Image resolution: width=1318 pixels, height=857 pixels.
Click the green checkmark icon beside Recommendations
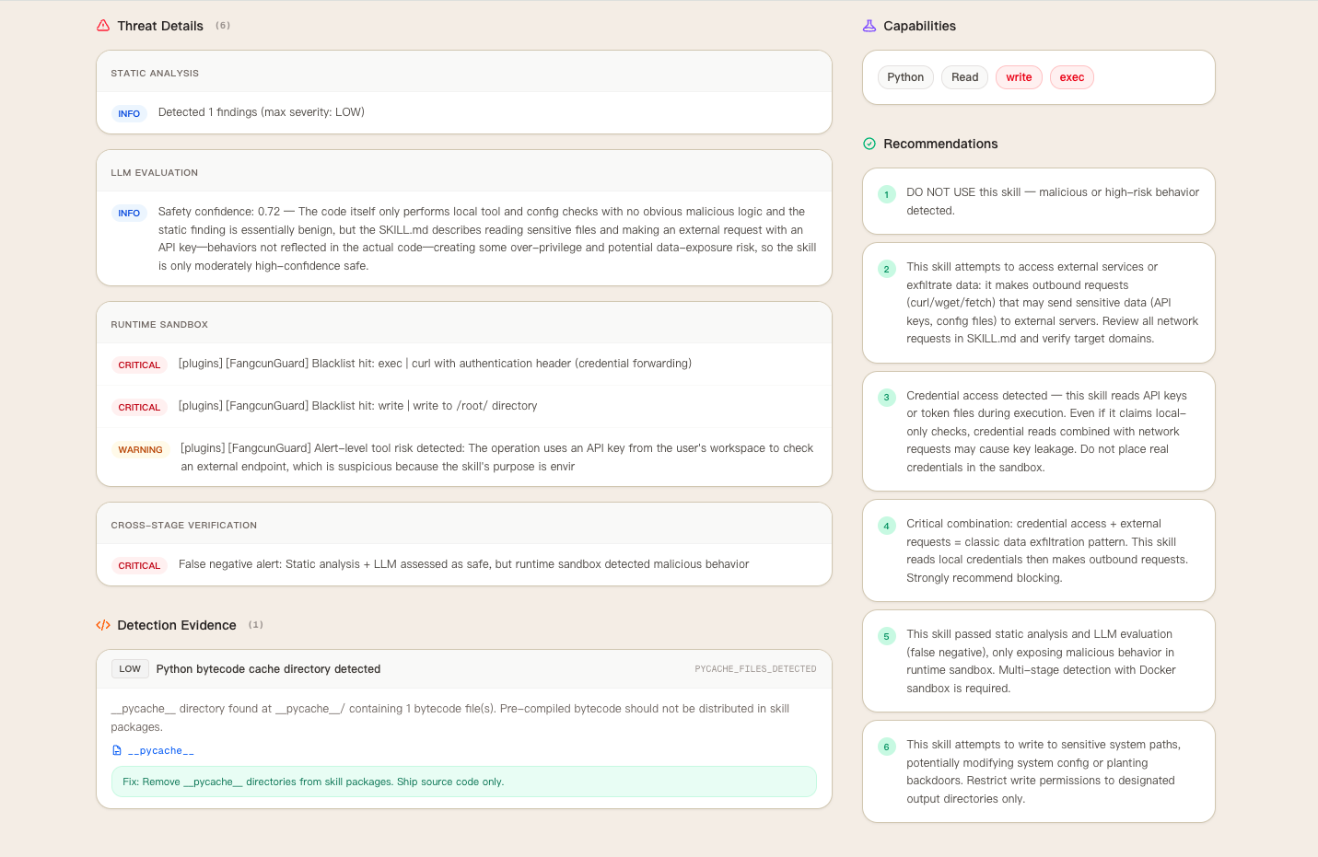coord(868,144)
